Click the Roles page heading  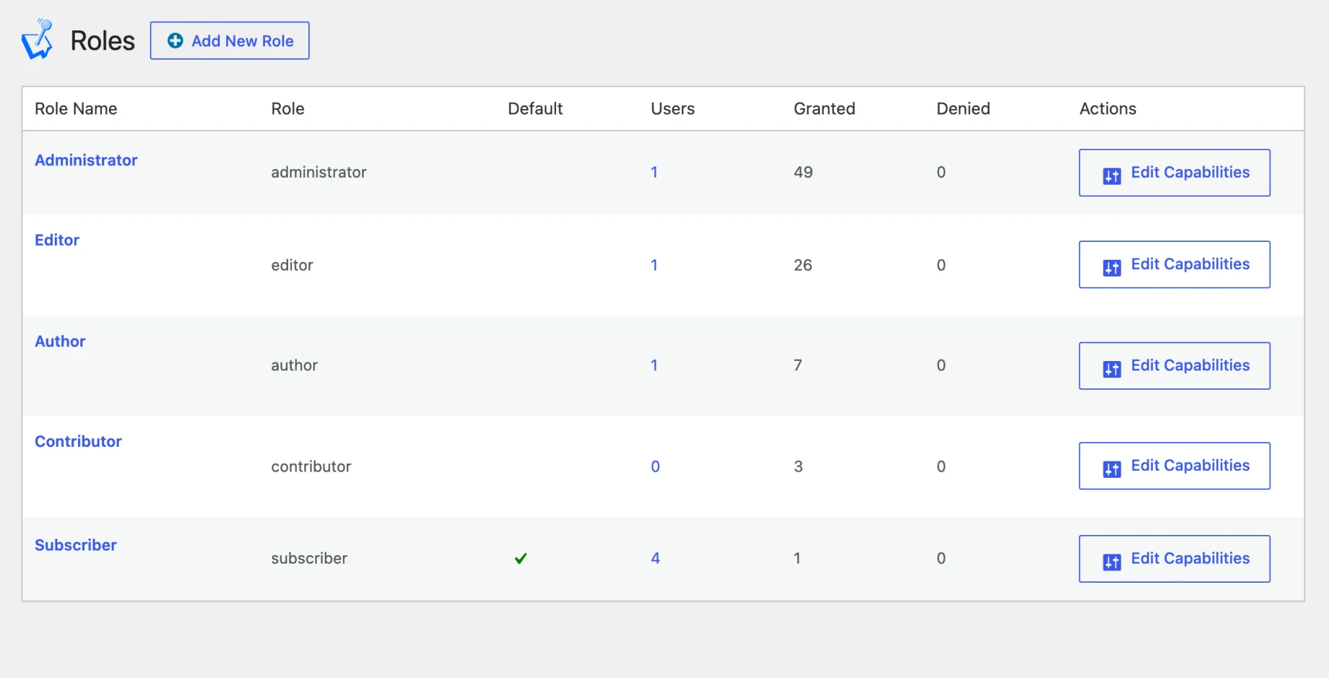[x=103, y=41]
